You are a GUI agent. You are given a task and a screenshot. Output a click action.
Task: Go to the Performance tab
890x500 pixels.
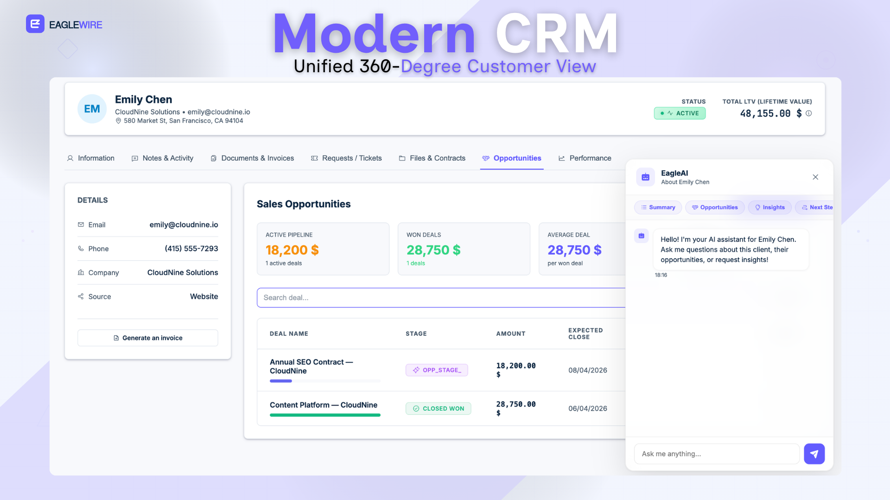pos(585,158)
